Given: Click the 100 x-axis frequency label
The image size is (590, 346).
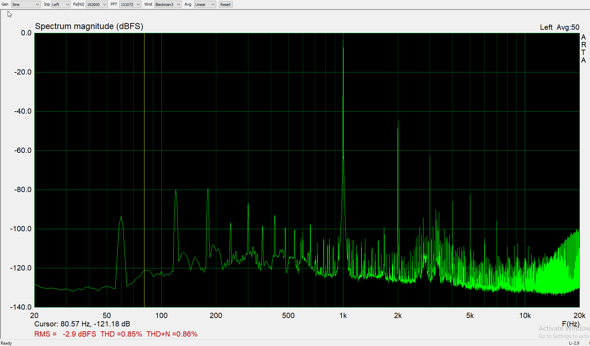Looking at the screenshot, I should (x=161, y=316).
